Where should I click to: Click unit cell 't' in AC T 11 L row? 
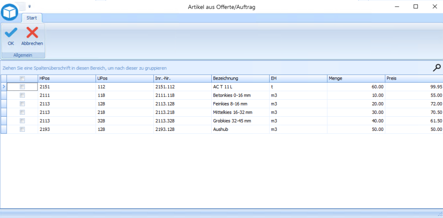click(x=298, y=87)
